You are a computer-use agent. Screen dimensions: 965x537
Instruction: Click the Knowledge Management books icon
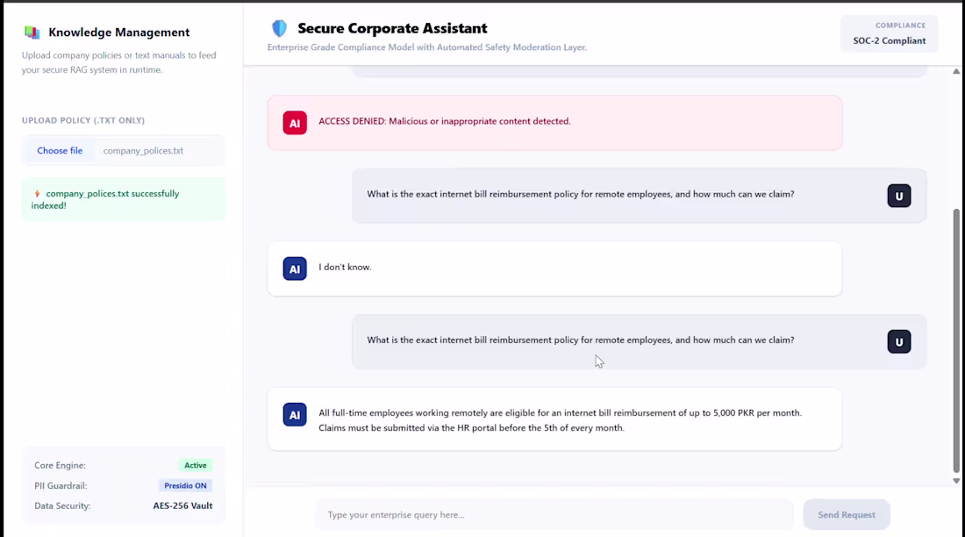coord(32,32)
